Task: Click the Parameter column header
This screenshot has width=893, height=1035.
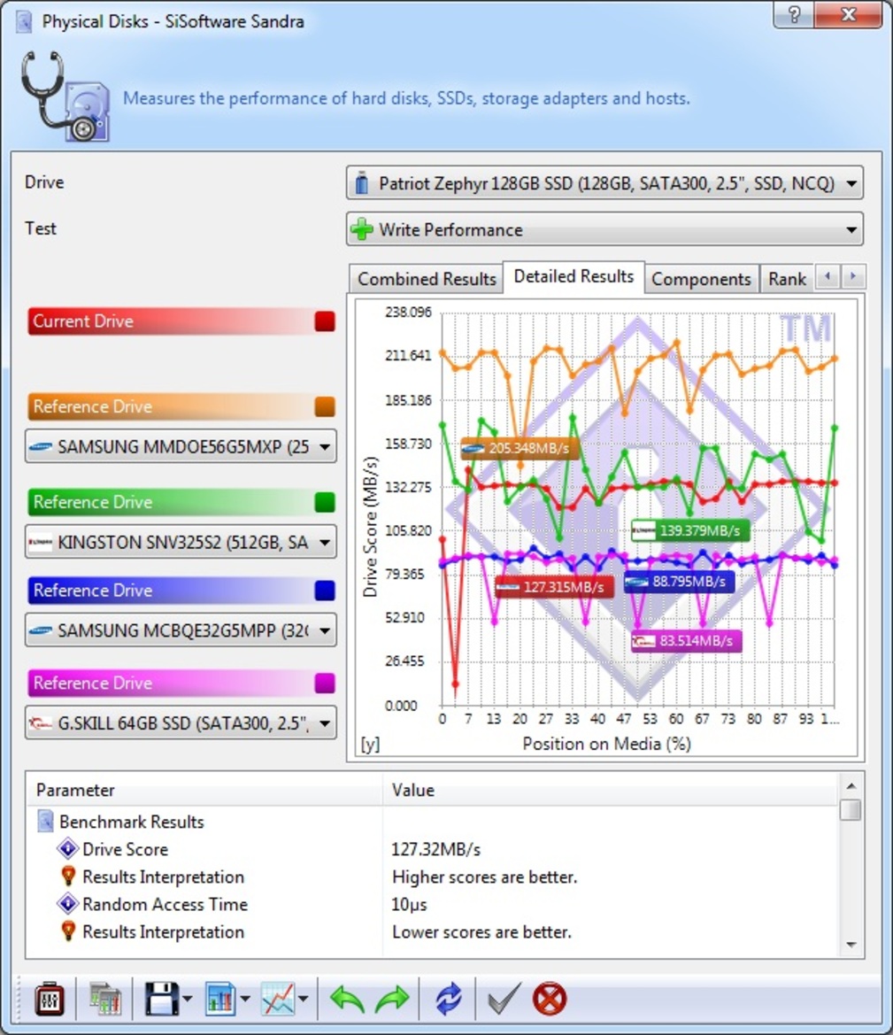Action: [x=204, y=790]
